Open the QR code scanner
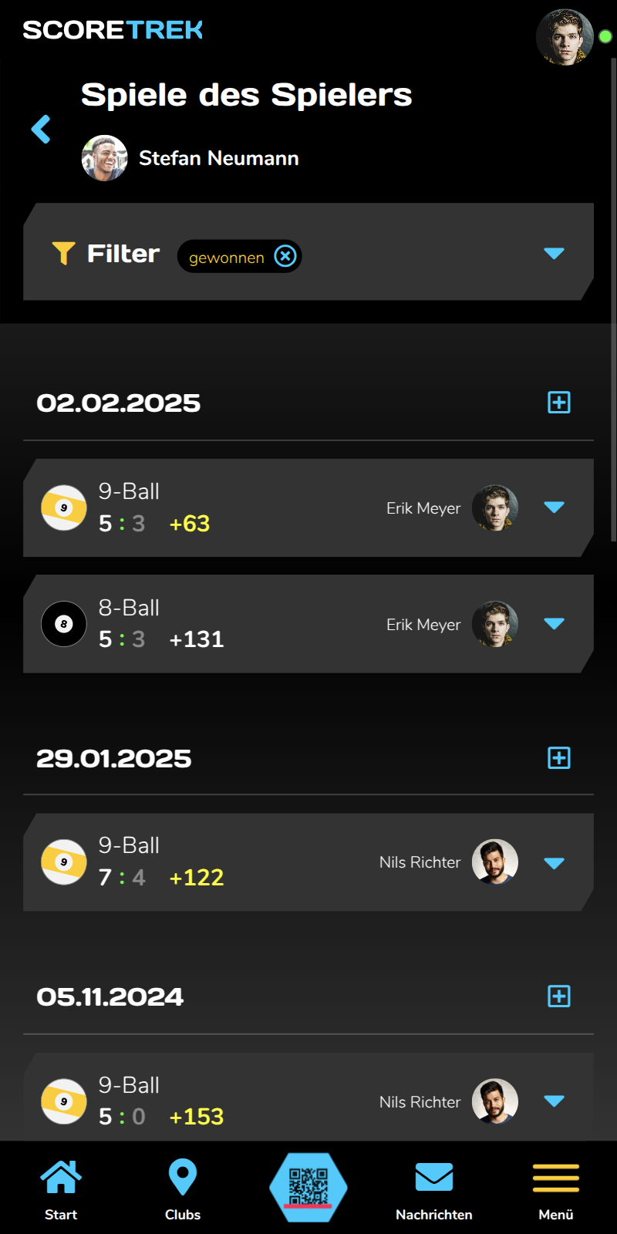 click(308, 1187)
